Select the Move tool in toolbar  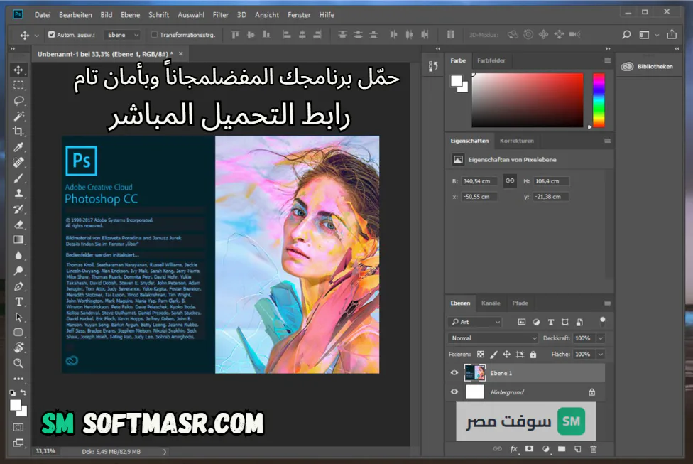(x=18, y=70)
